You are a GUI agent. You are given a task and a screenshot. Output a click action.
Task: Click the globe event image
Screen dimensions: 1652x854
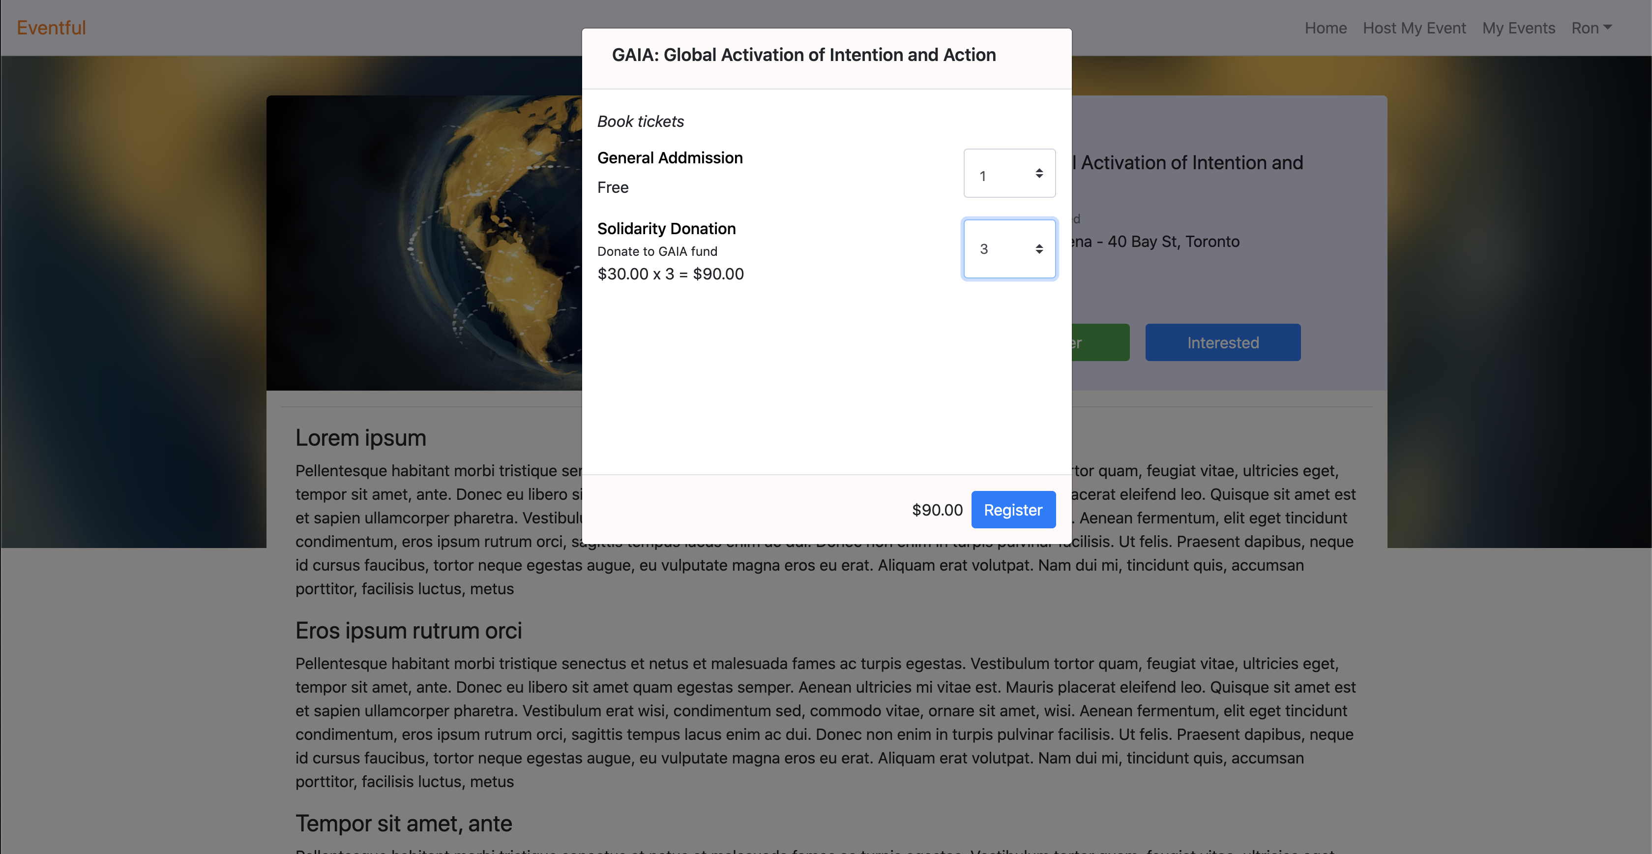424,243
